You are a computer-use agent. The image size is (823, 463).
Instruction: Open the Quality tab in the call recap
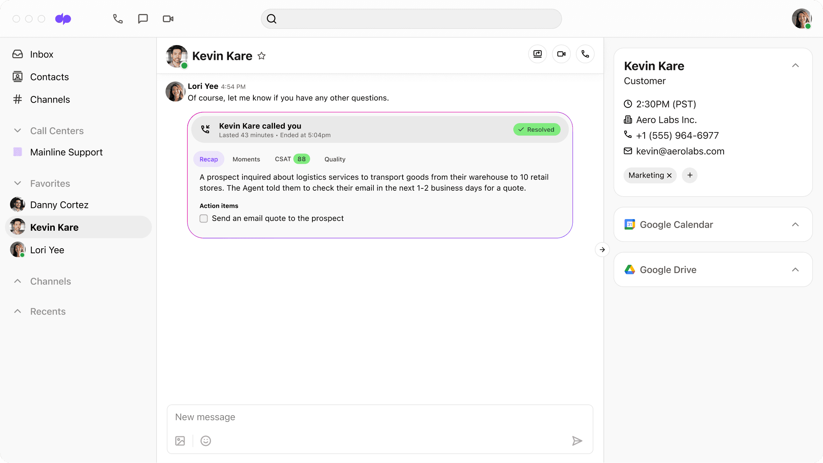(335, 159)
